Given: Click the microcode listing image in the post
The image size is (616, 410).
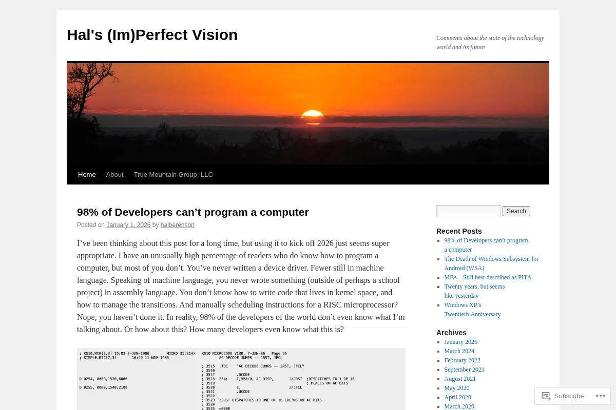Looking at the screenshot, I should tap(241, 379).
